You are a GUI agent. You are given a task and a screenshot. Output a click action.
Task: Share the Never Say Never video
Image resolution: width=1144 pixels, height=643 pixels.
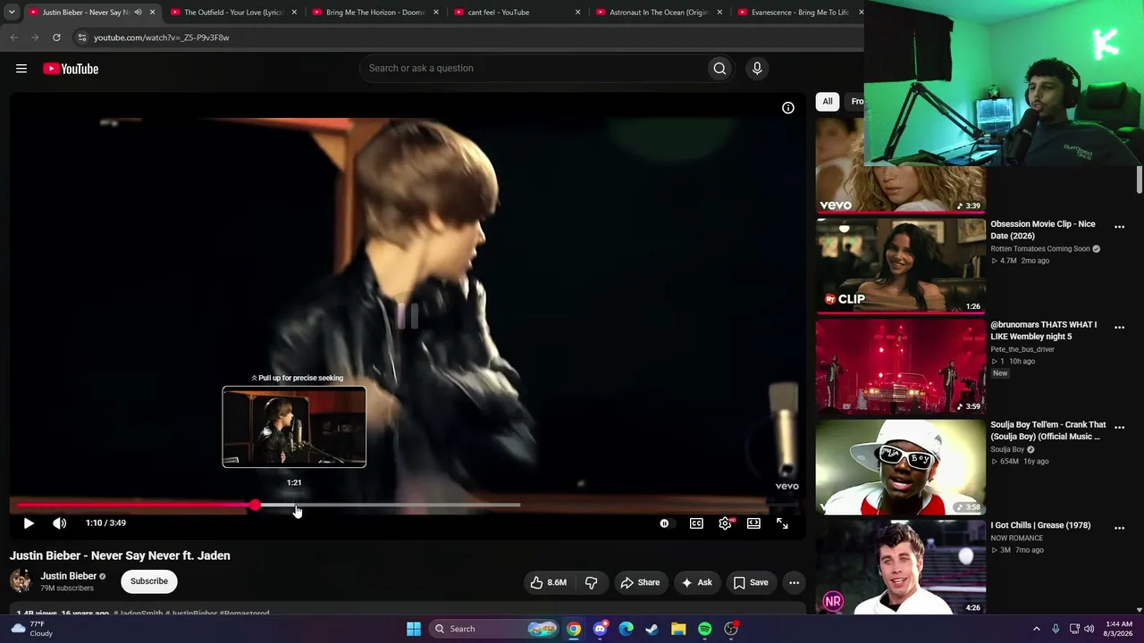pyautogui.click(x=640, y=582)
